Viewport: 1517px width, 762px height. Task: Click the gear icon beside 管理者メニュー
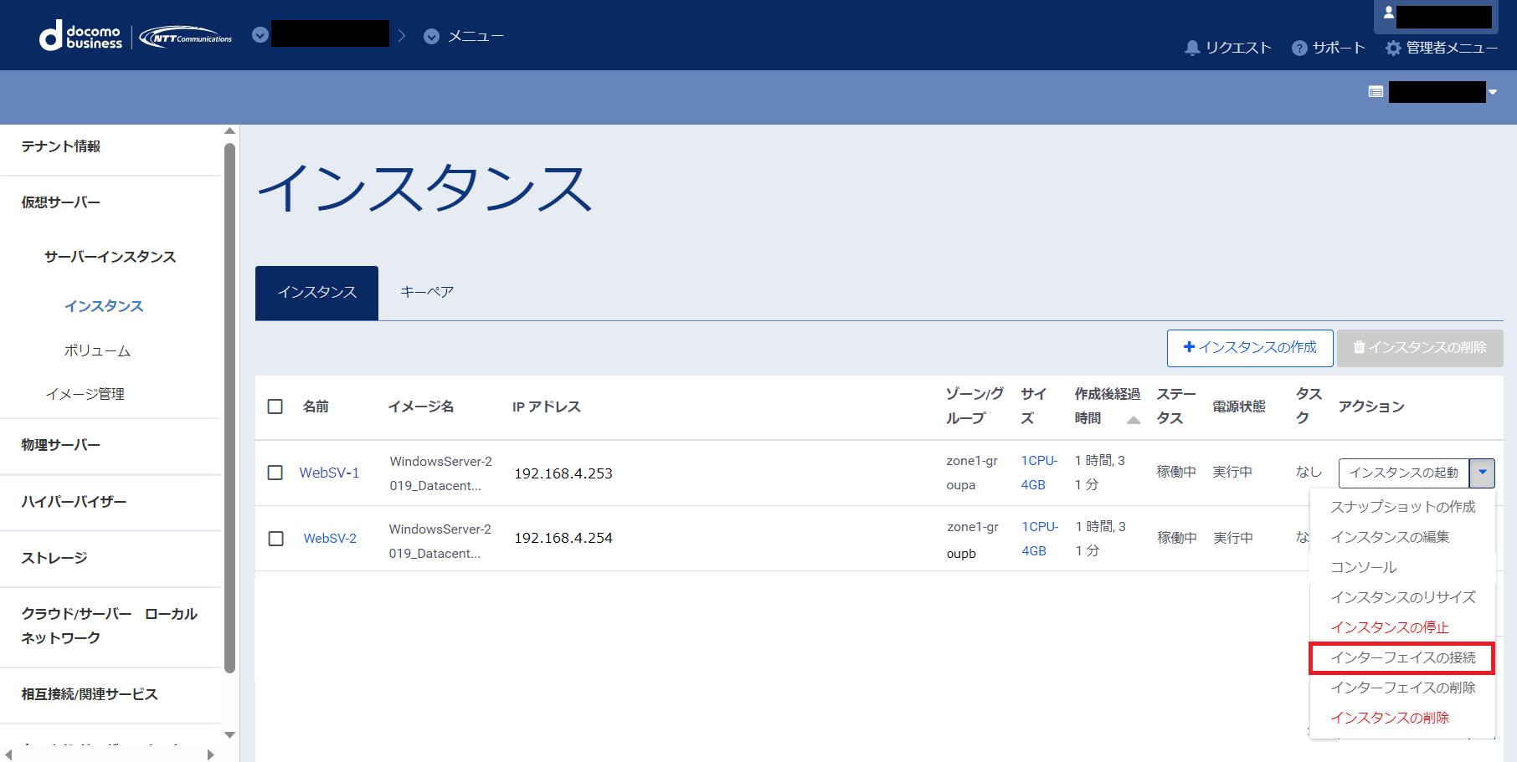(x=1393, y=48)
